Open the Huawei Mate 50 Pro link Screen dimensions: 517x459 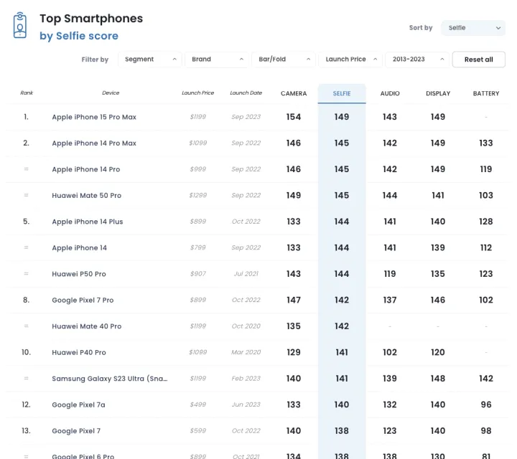click(86, 196)
